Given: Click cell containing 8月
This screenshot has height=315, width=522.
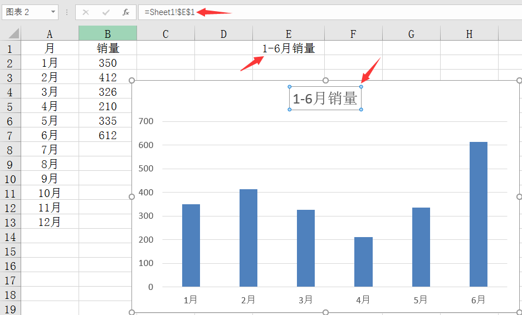Looking at the screenshot, I should [x=50, y=164].
